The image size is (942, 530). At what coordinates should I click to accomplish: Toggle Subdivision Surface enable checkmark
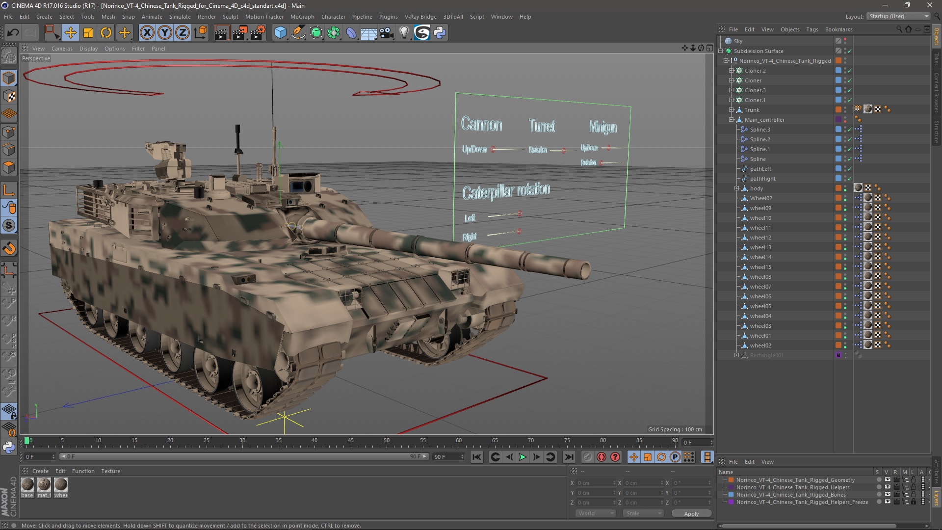pyautogui.click(x=850, y=51)
